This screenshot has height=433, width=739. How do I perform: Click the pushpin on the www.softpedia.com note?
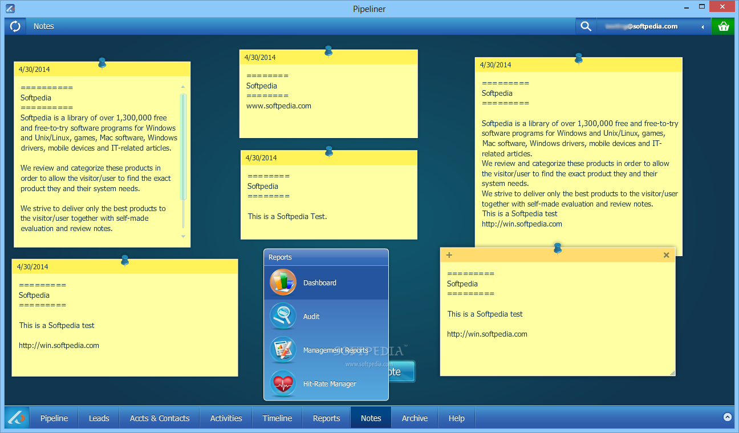pos(328,51)
